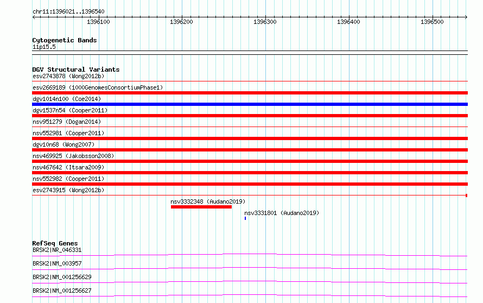Screen dimensions: 483x303
Task: Open transcript BRSK2|NM_001256629
Action: pyautogui.click(x=62, y=277)
